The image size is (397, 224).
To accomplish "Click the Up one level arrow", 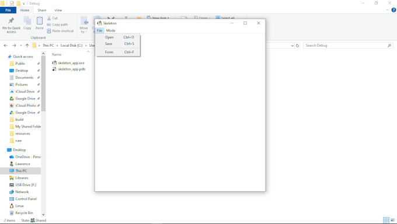I will pos(27,45).
